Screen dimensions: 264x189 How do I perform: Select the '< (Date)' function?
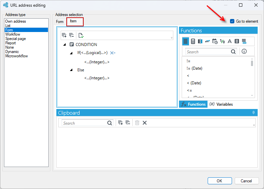coord(194,83)
